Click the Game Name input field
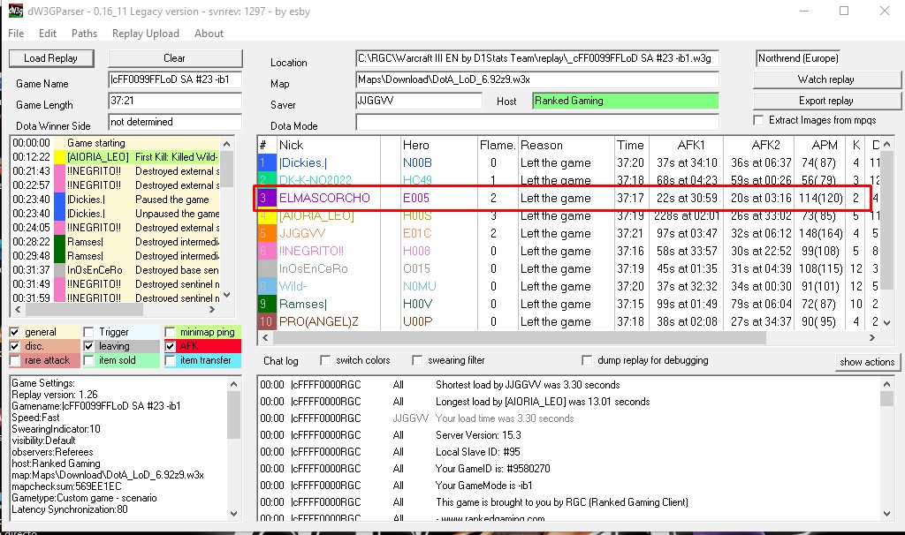 (175, 79)
